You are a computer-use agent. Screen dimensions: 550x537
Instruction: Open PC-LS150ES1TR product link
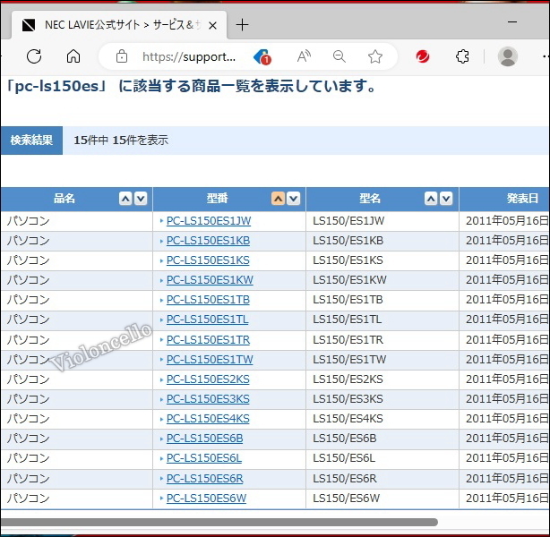point(208,340)
